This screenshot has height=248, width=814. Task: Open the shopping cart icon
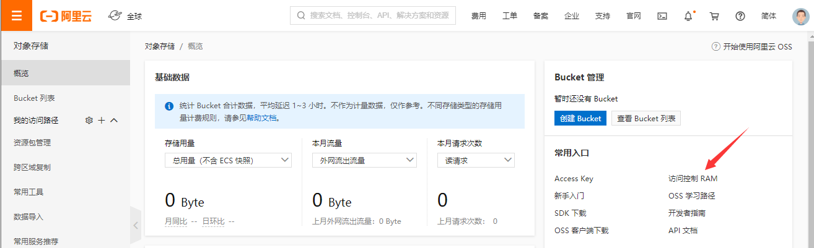point(714,16)
